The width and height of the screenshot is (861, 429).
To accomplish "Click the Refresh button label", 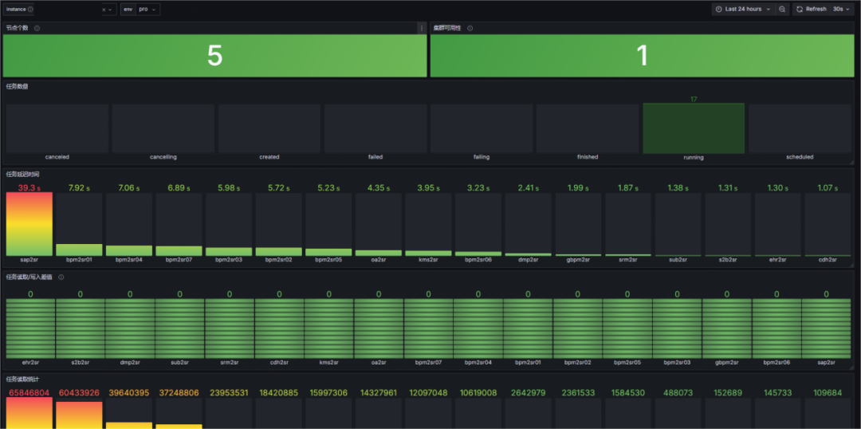I will coord(816,10).
